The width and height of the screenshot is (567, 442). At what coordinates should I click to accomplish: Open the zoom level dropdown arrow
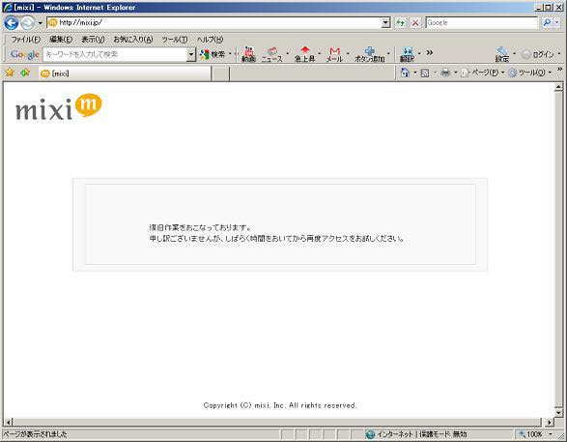point(552,434)
